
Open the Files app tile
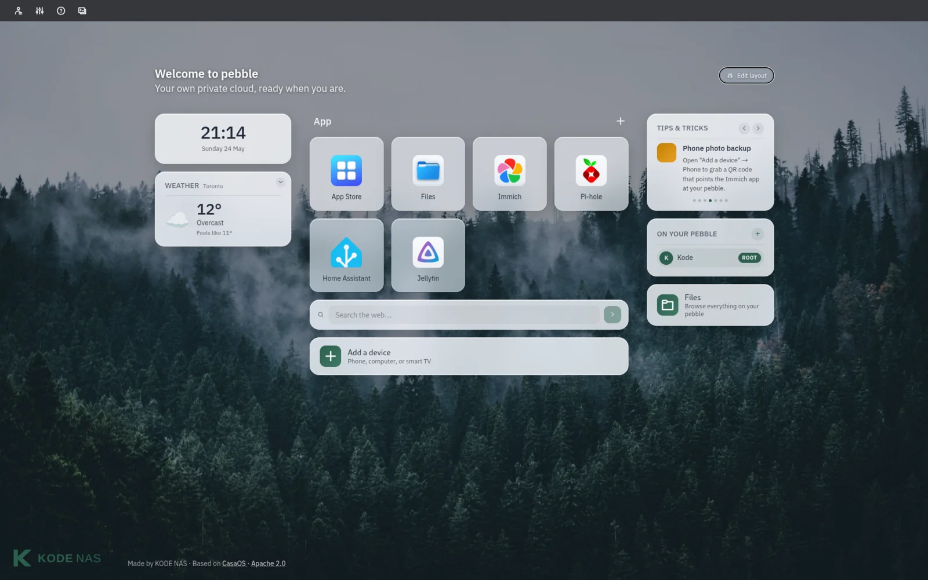[428, 174]
